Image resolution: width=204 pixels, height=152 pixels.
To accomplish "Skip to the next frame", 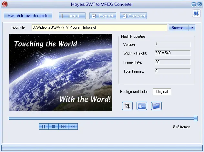I will tap(73, 127).
